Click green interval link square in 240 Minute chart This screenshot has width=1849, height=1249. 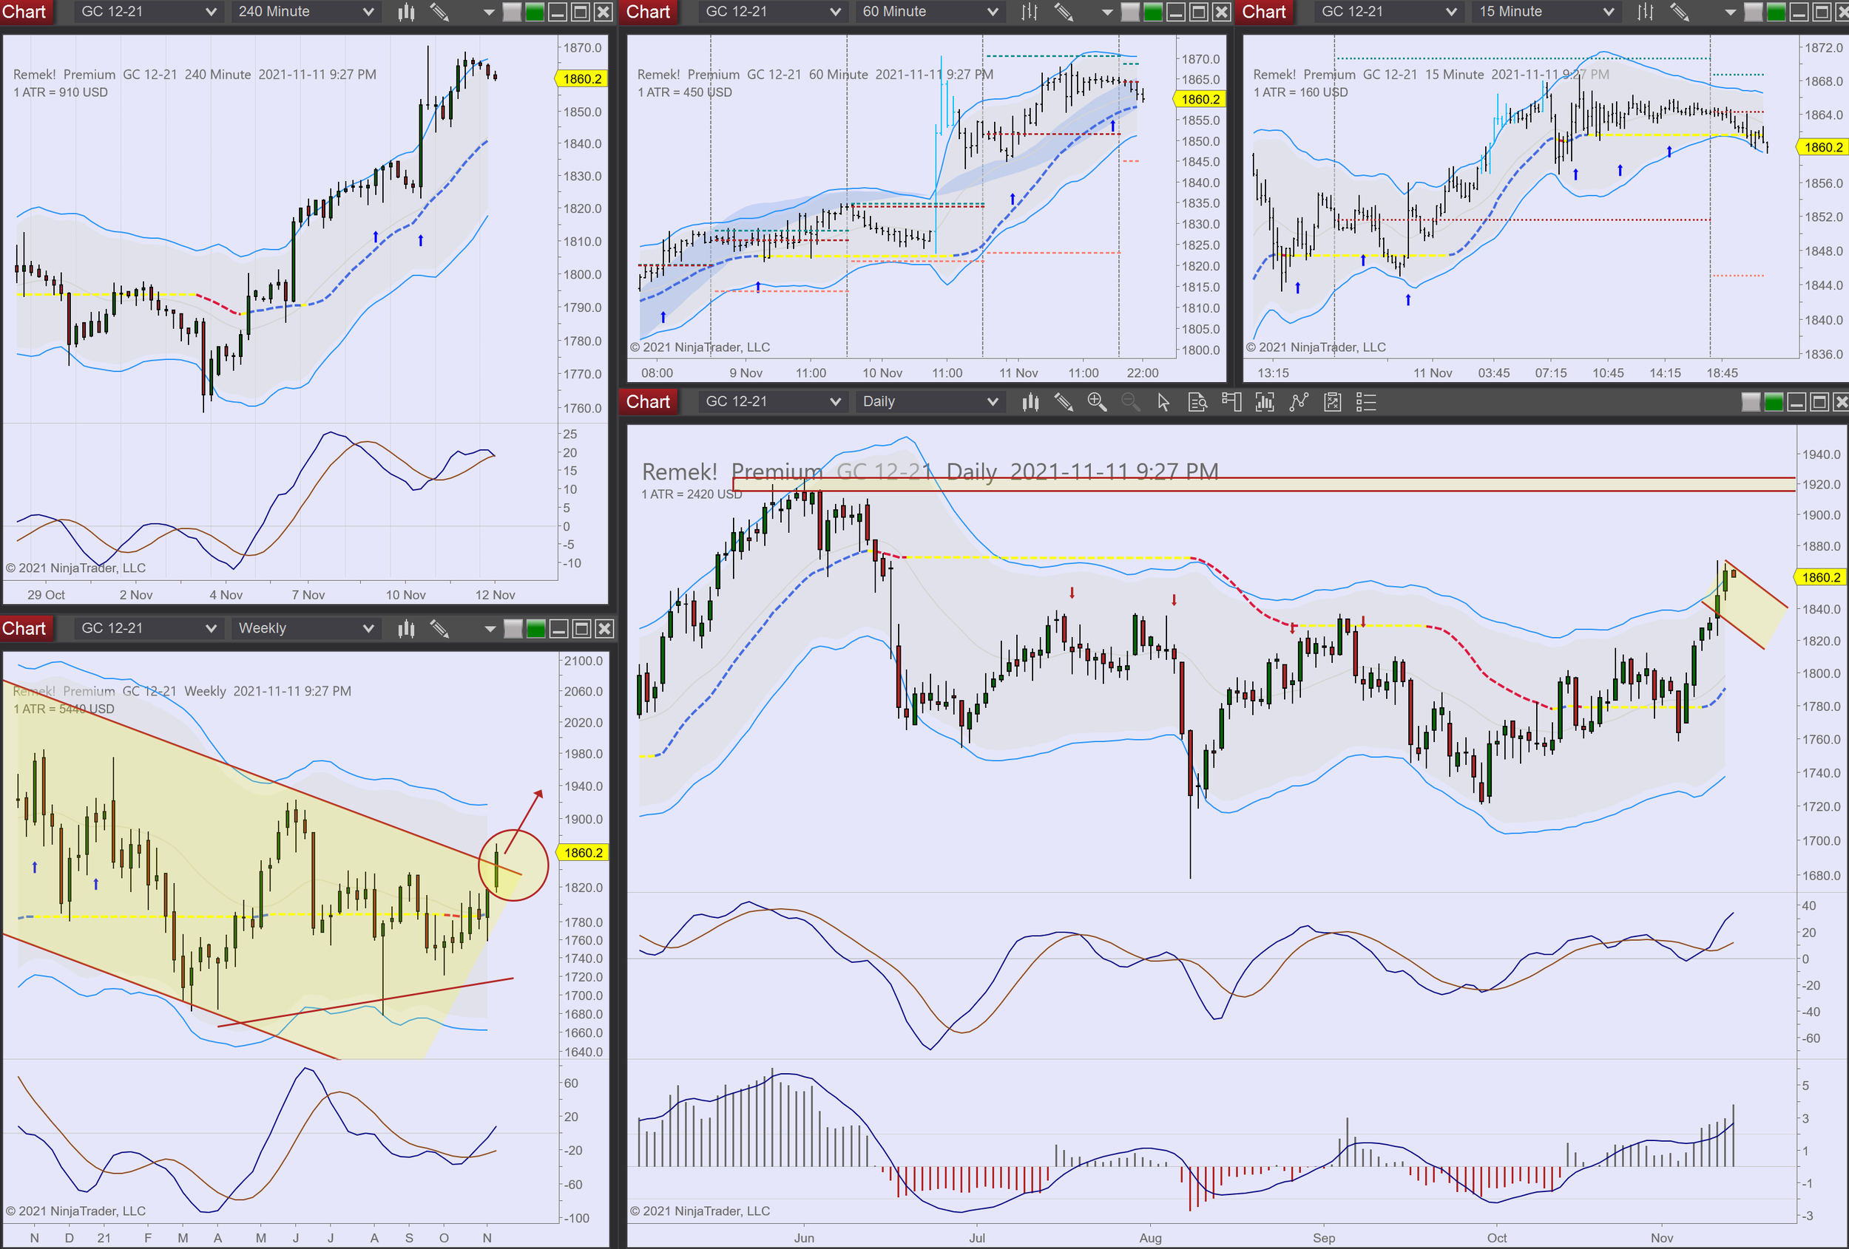[535, 12]
